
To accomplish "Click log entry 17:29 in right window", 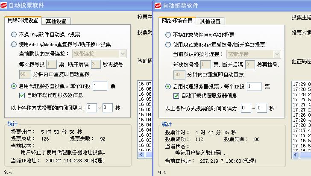I will point(302,84).
